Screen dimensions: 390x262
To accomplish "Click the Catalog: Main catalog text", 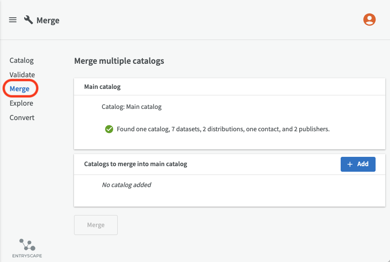I will pyautogui.click(x=132, y=107).
